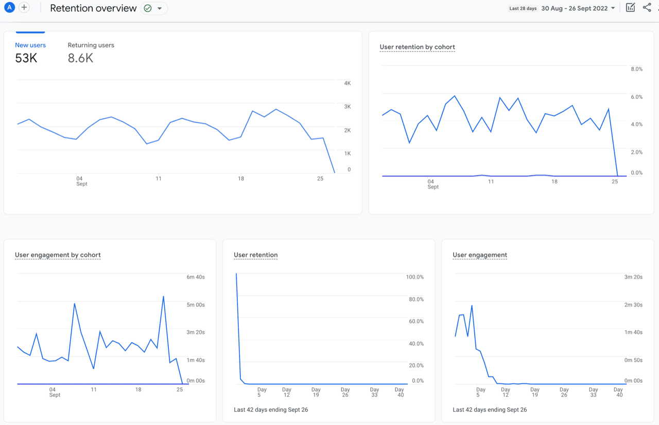Click the 'Last 28 days' label
The height and width of the screenshot is (425, 659).
pyautogui.click(x=523, y=8)
